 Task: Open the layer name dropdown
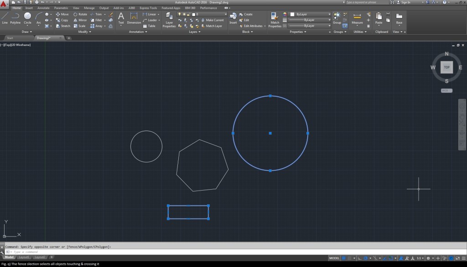click(211, 14)
